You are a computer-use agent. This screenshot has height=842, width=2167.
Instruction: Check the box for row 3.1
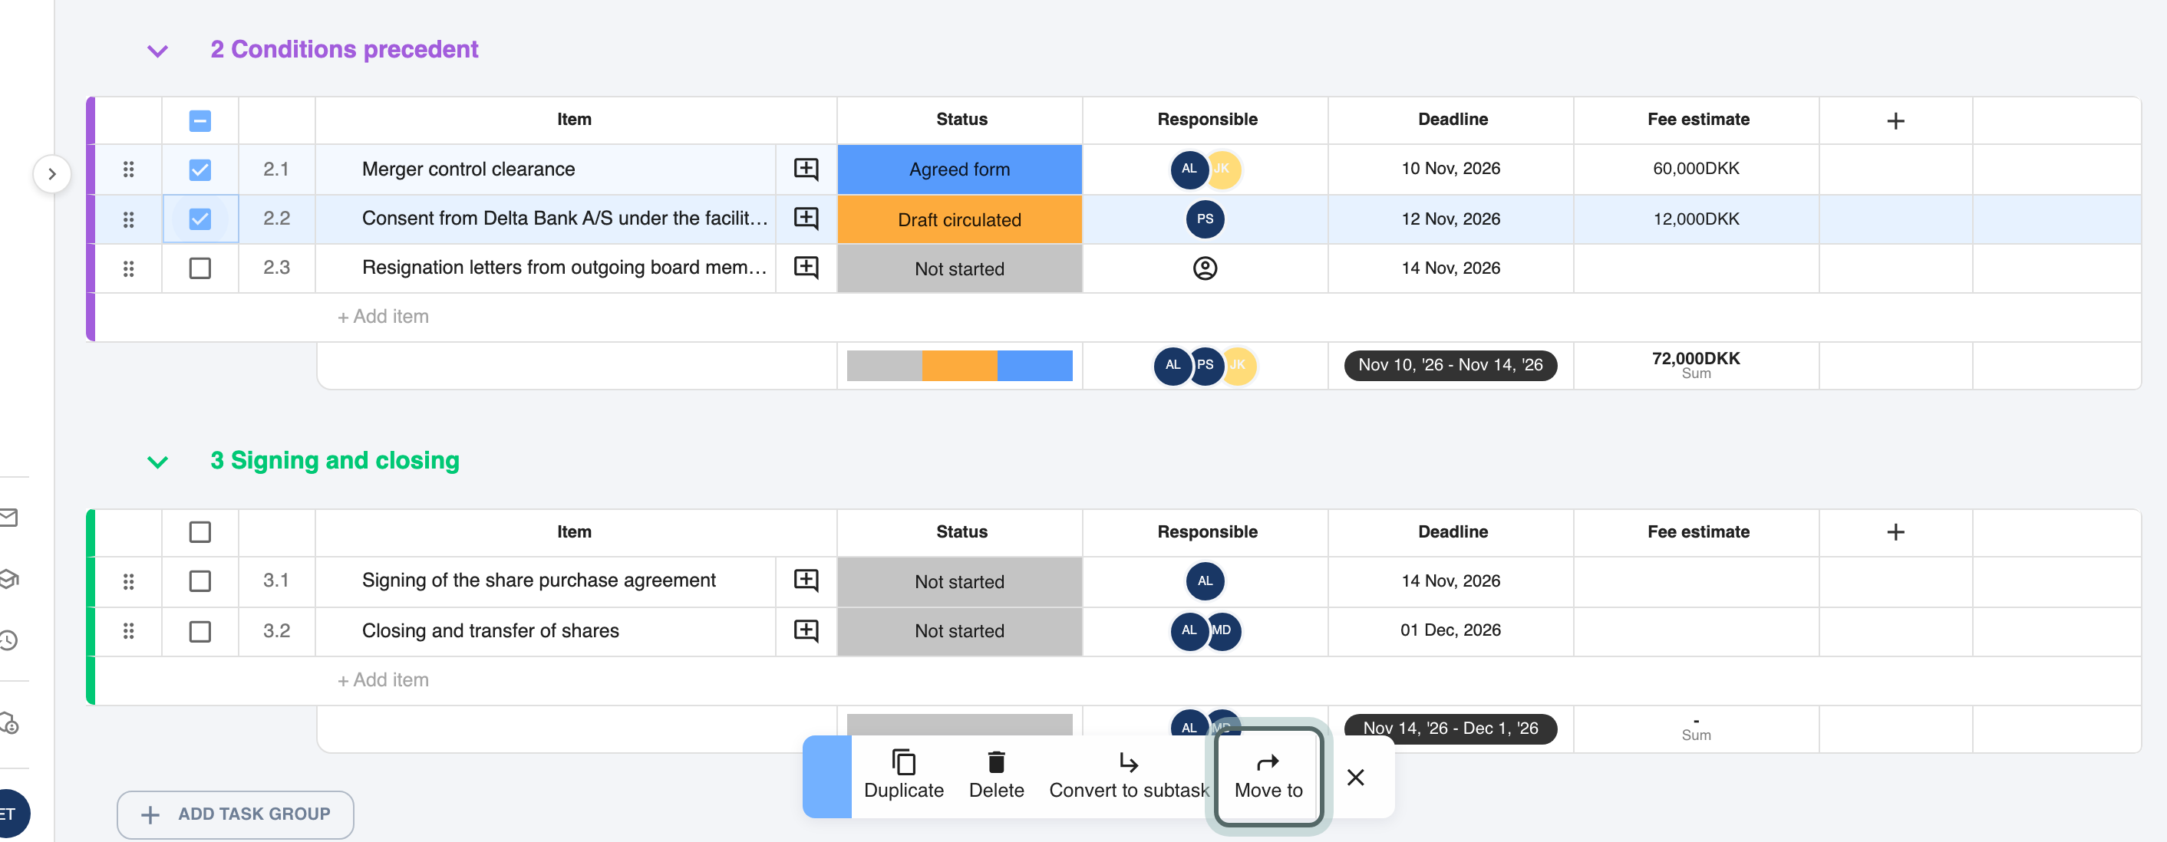click(200, 581)
